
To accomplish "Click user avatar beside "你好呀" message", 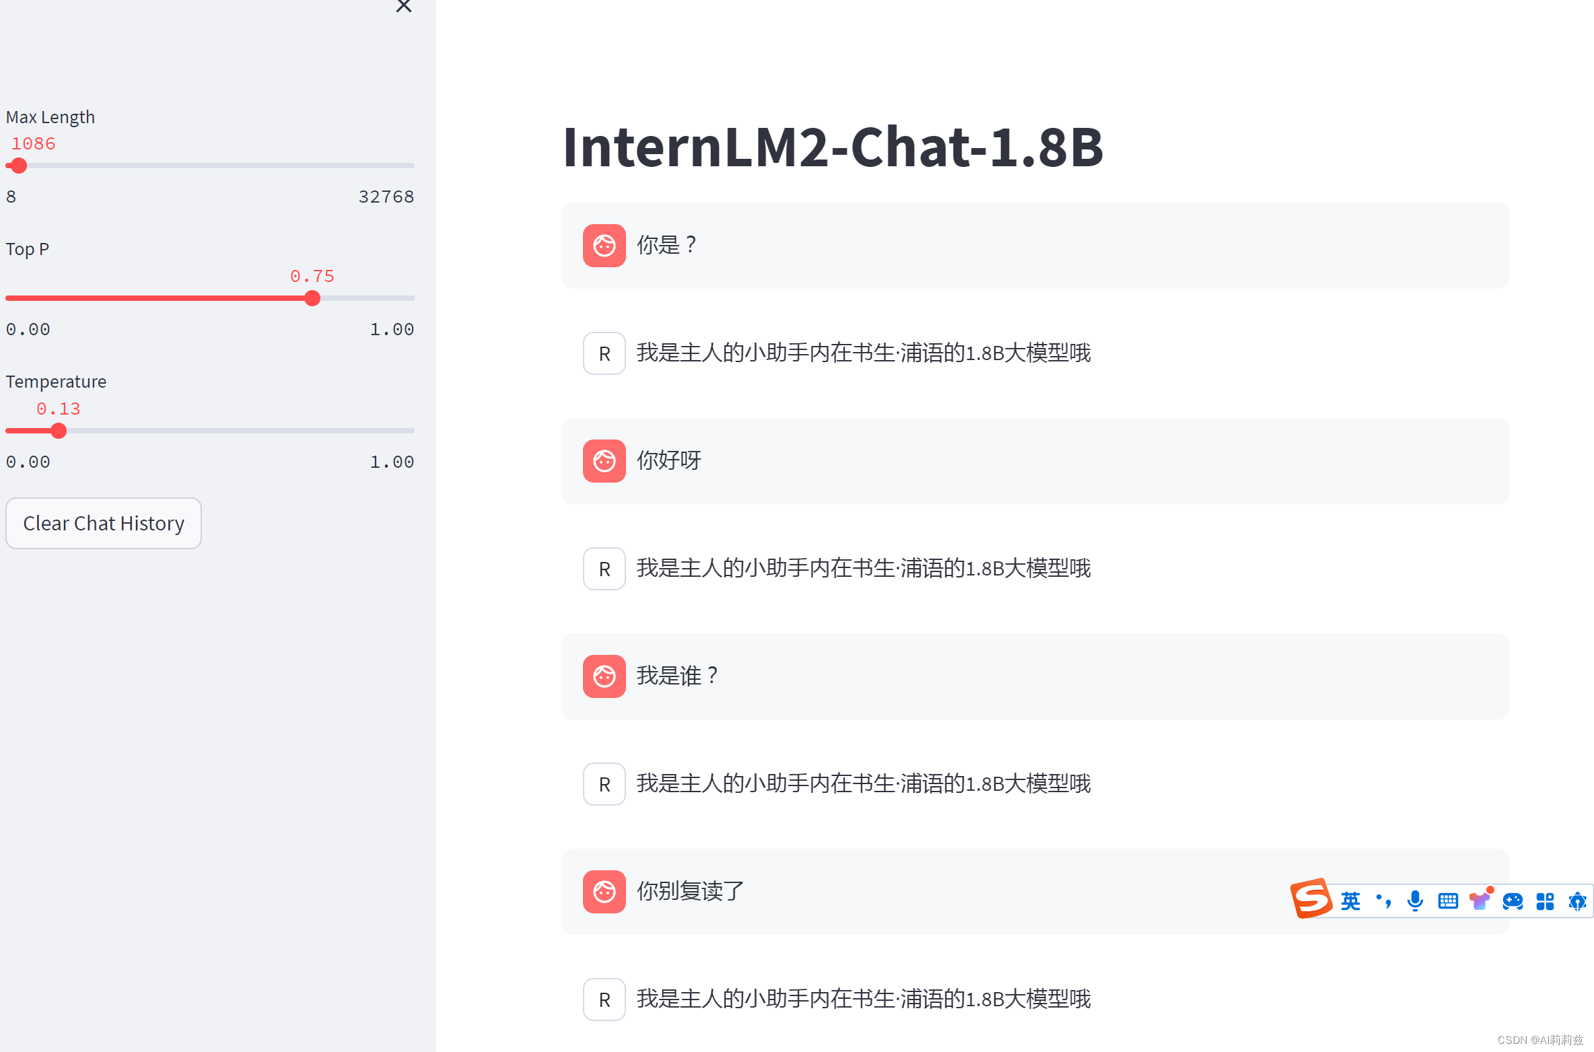I will point(604,461).
